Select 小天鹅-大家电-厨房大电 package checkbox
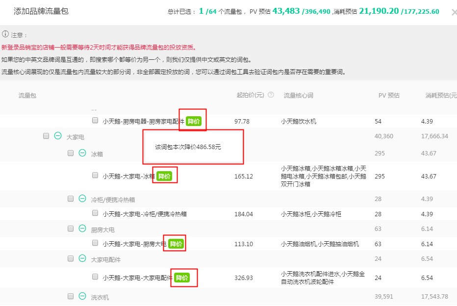 click(95, 243)
